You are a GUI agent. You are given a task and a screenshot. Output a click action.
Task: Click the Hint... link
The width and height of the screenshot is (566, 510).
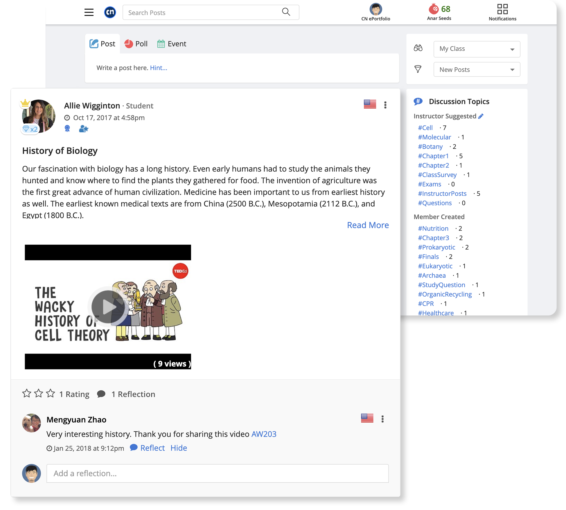pyautogui.click(x=159, y=68)
